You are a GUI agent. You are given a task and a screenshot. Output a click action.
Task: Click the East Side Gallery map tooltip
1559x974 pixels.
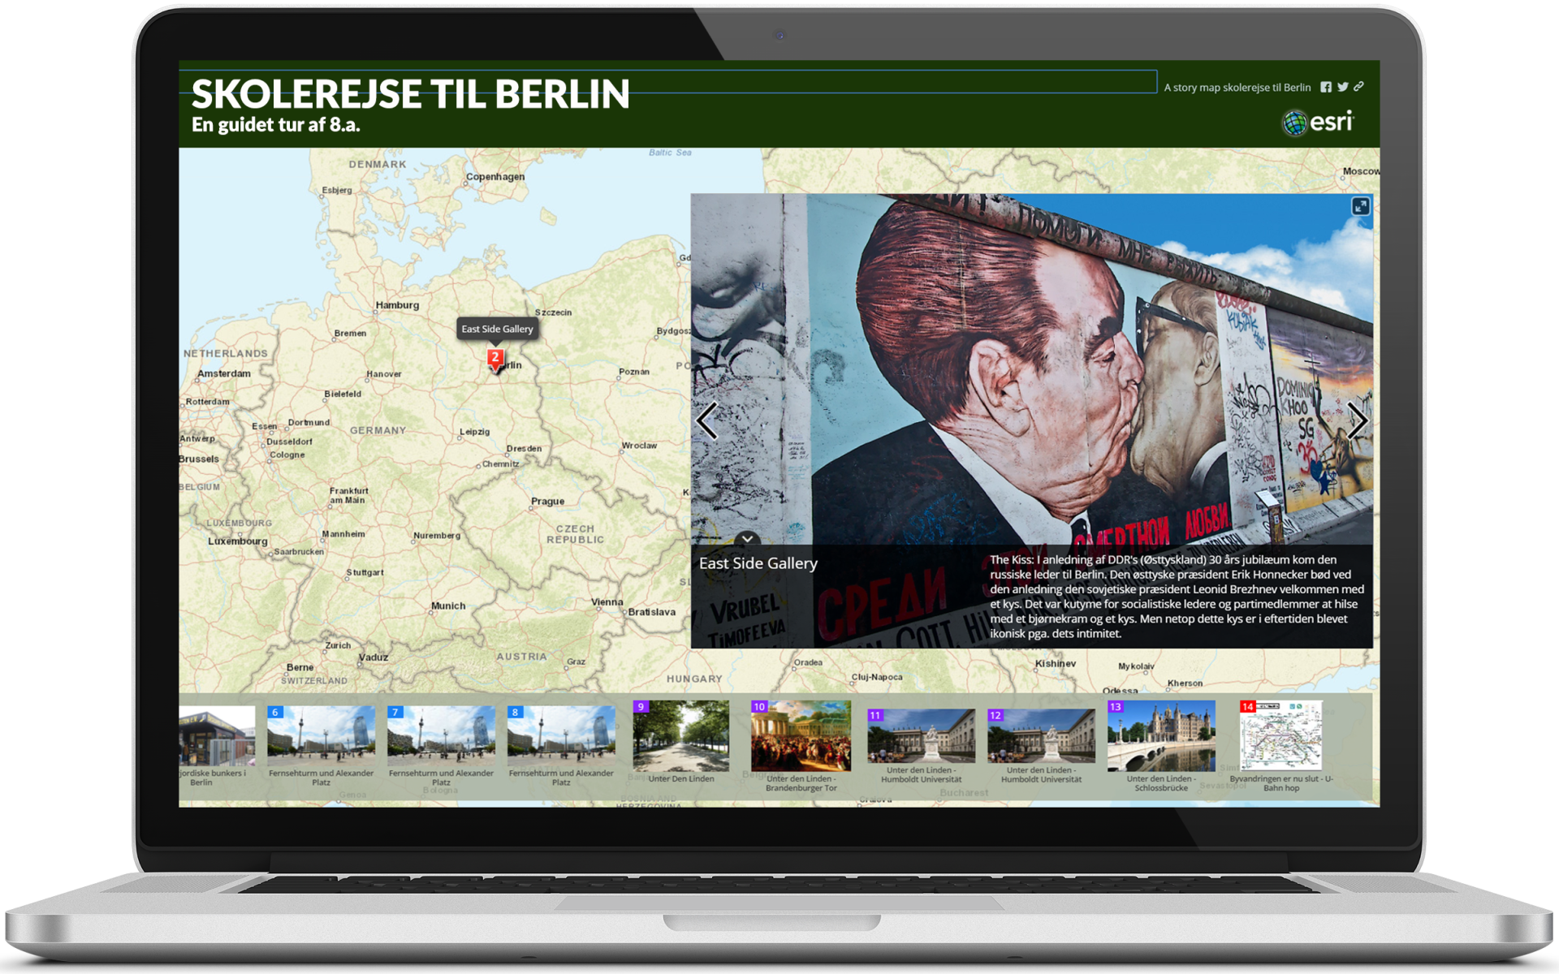[497, 329]
